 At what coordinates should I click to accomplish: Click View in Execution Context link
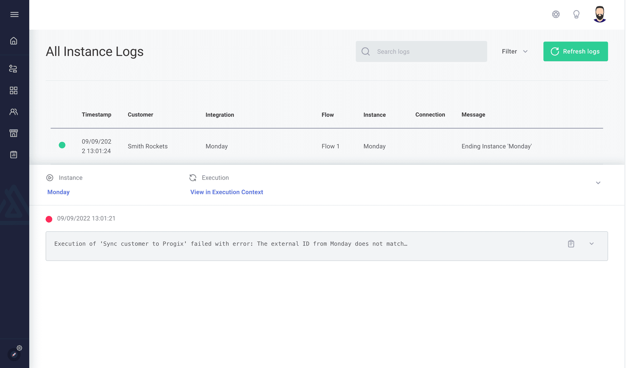pyautogui.click(x=226, y=192)
